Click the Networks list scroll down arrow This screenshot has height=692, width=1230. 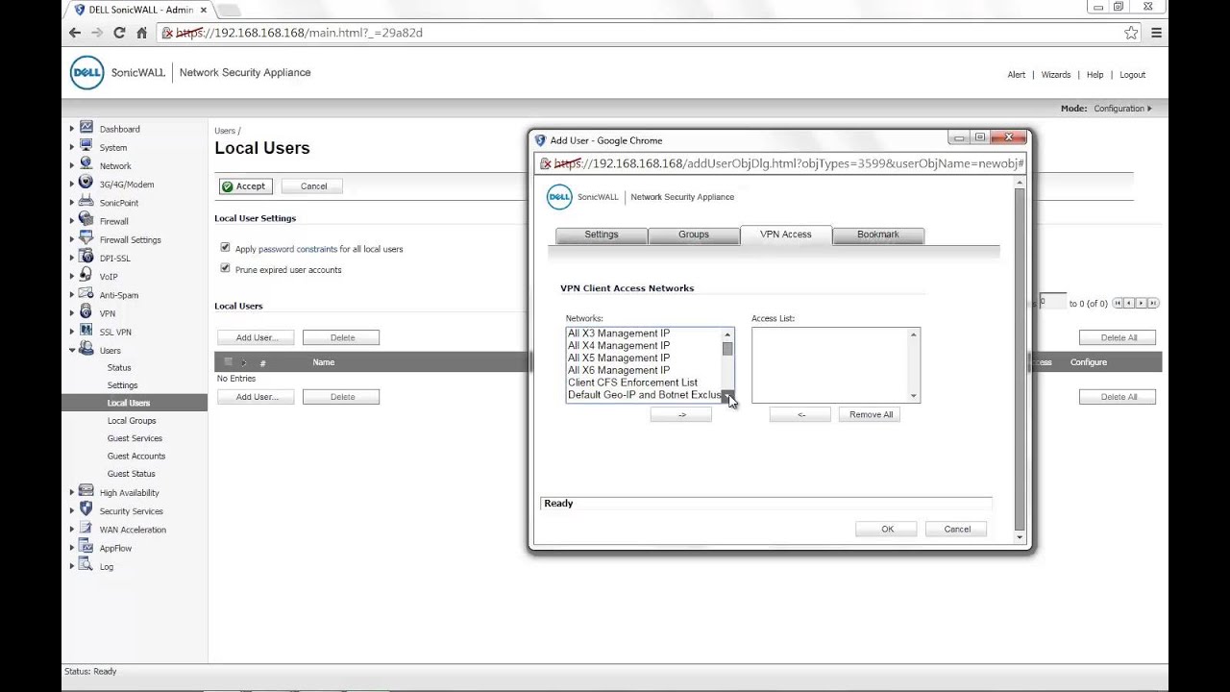(727, 396)
